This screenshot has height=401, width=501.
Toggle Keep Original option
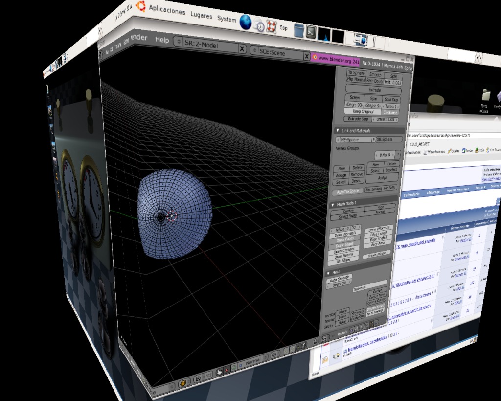pos(363,111)
